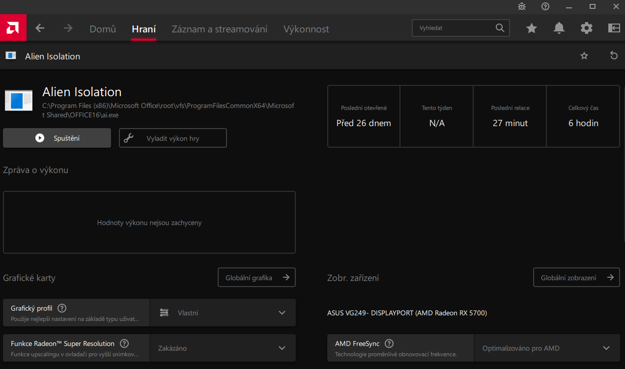Launch the game with Spuštění

pyautogui.click(x=57, y=138)
